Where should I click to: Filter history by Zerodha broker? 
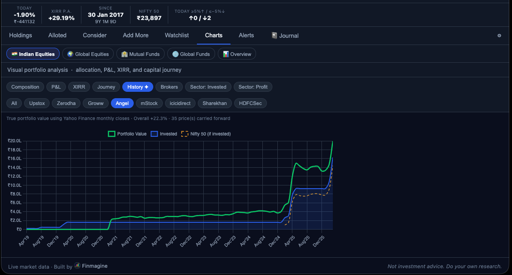point(66,103)
